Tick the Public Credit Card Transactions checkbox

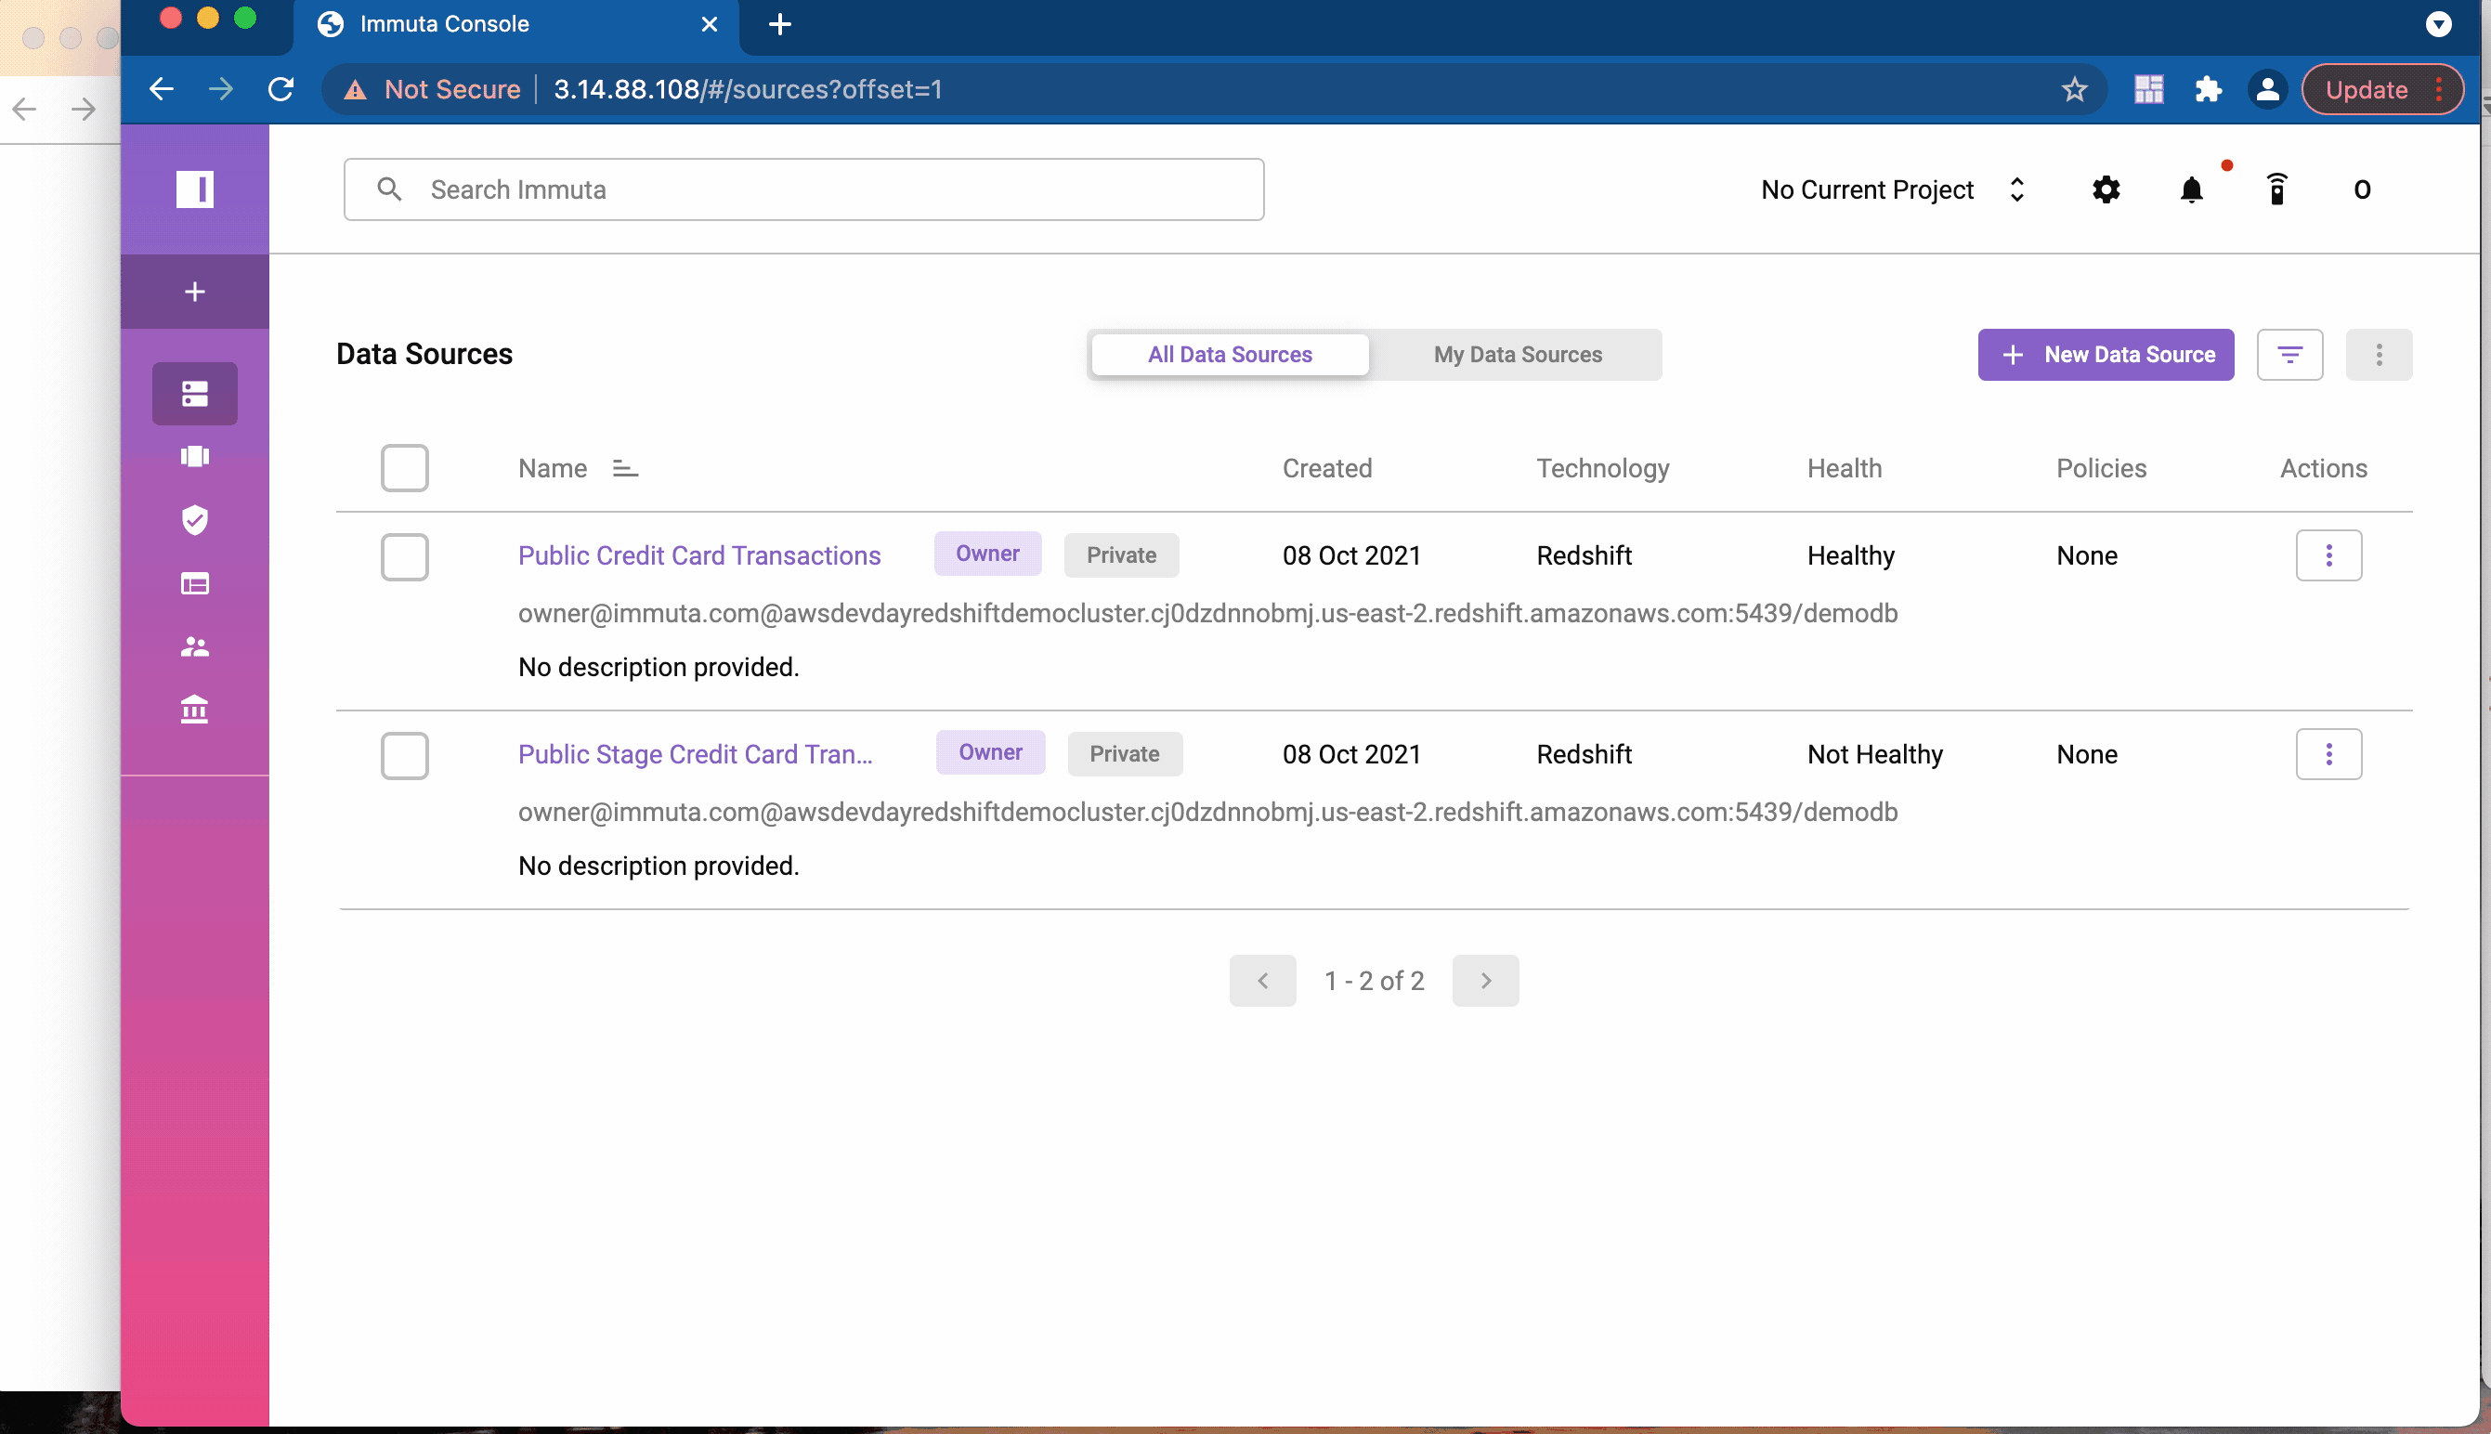point(405,557)
